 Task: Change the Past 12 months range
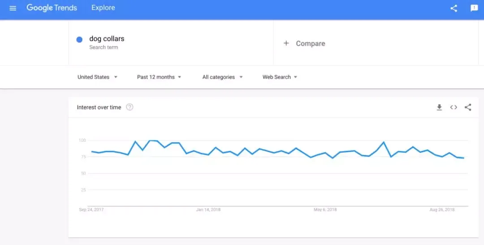pos(159,77)
